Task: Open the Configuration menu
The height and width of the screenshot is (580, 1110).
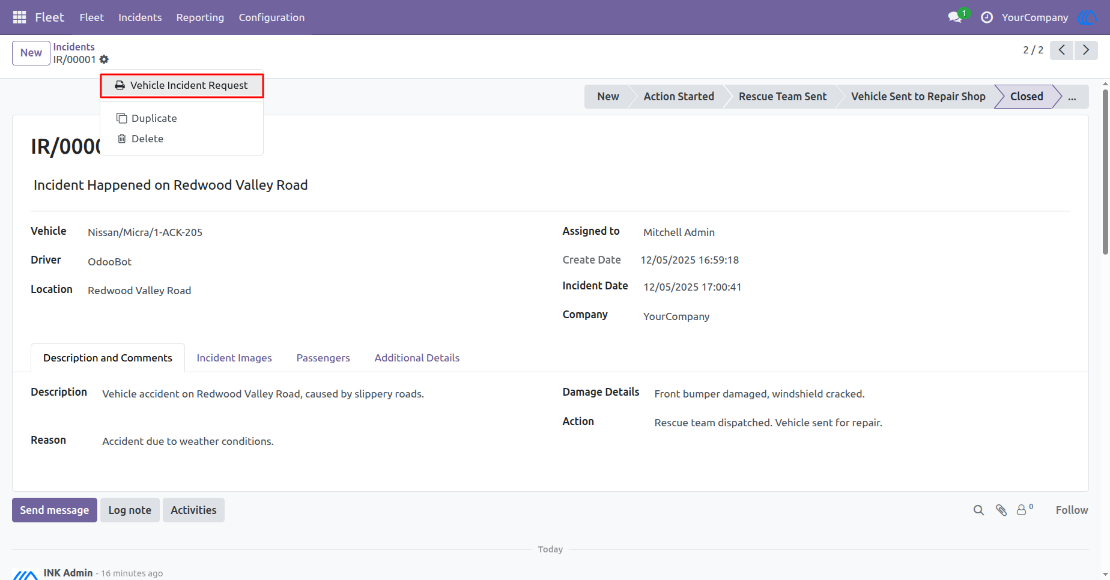Action: point(271,17)
